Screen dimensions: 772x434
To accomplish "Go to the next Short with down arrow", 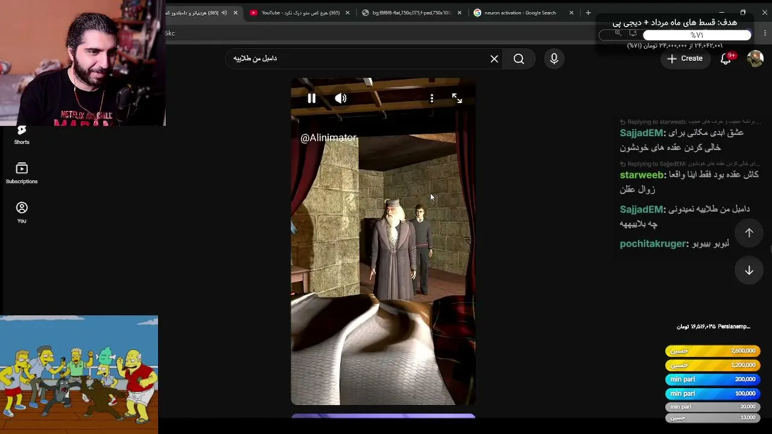I will 749,271.
